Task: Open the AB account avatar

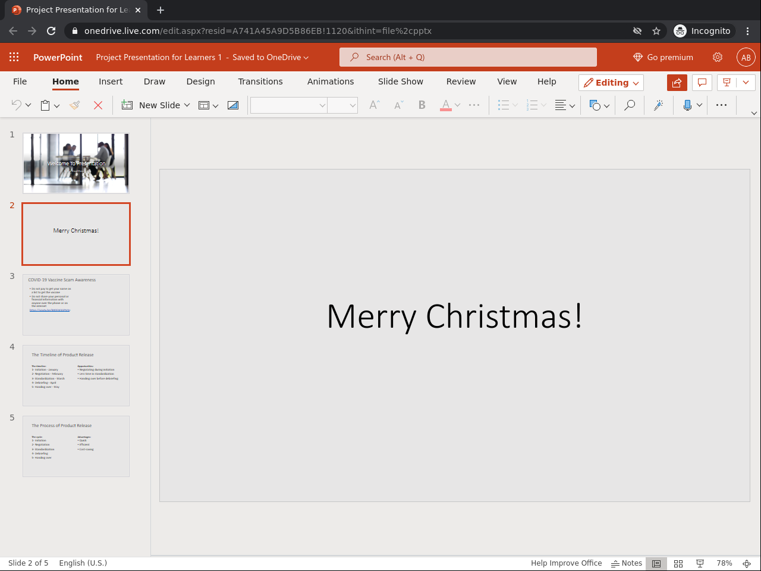Action: pos(746,57)
